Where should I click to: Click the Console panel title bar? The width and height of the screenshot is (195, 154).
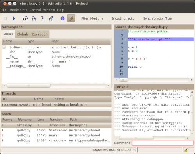click(154, 87)
